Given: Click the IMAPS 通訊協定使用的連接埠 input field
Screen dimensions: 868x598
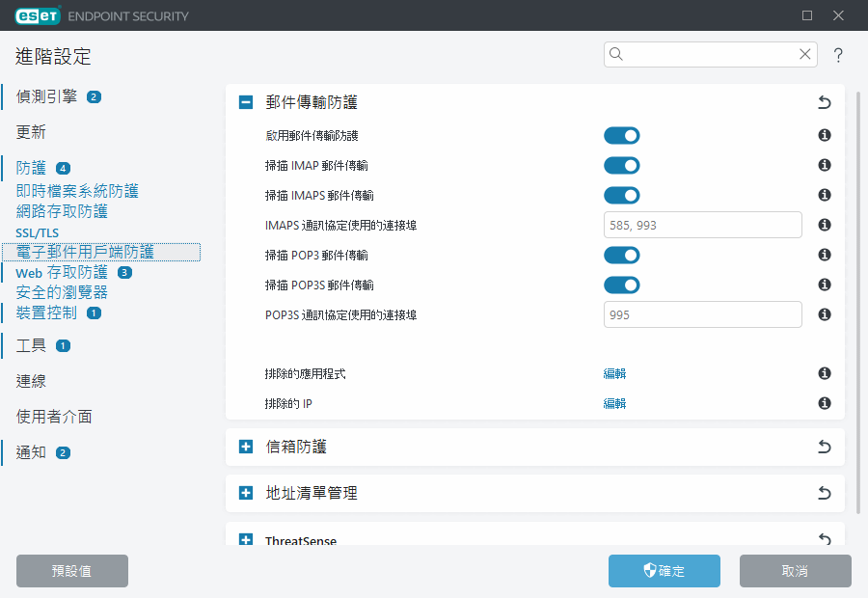Looking at the screenshot, I should pyautogui.click(x=702, y=226).
